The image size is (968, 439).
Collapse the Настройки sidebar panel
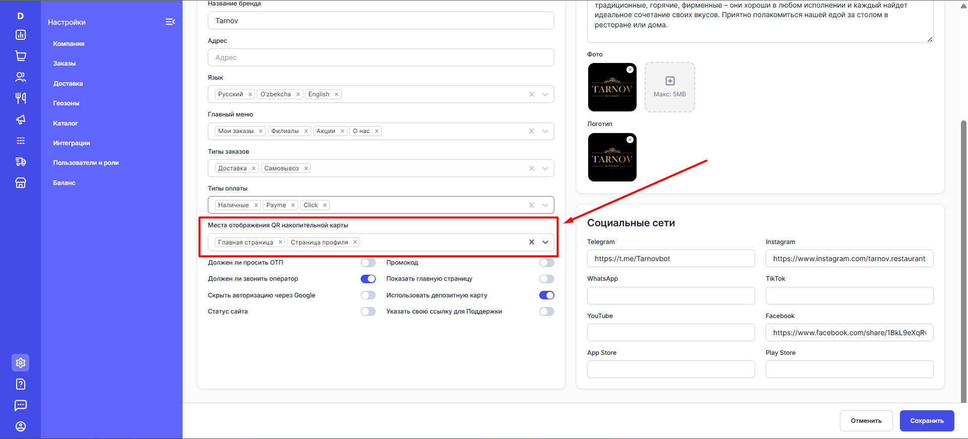tap(170, 22)
